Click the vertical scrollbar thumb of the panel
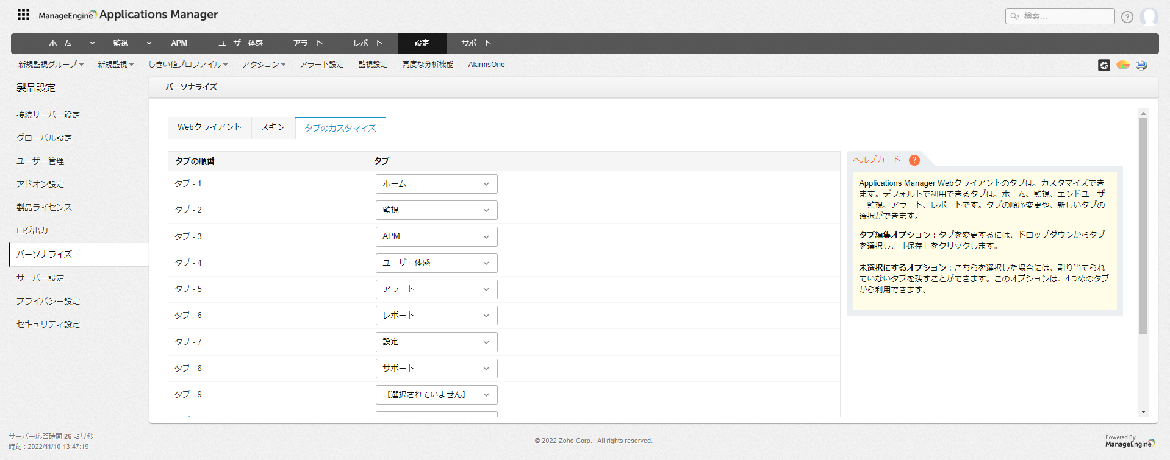The image size is (1170, 460). tap(1143, 226)
